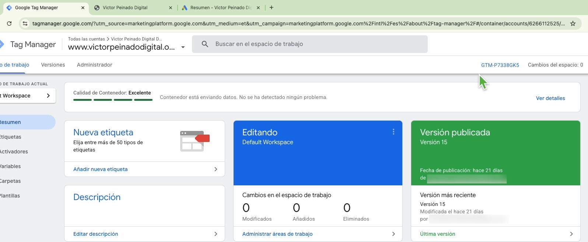The width and height of the screenshot is (588, 242).
Task: Click the Nueva etiqueta heading
Action: point(103,132)
